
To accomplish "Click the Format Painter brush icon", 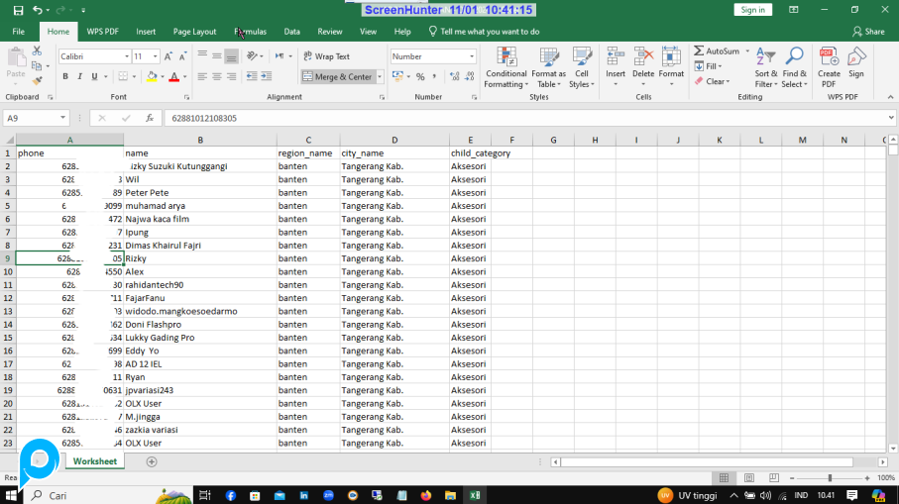I will pyautogui.click(x=36, y=79).
